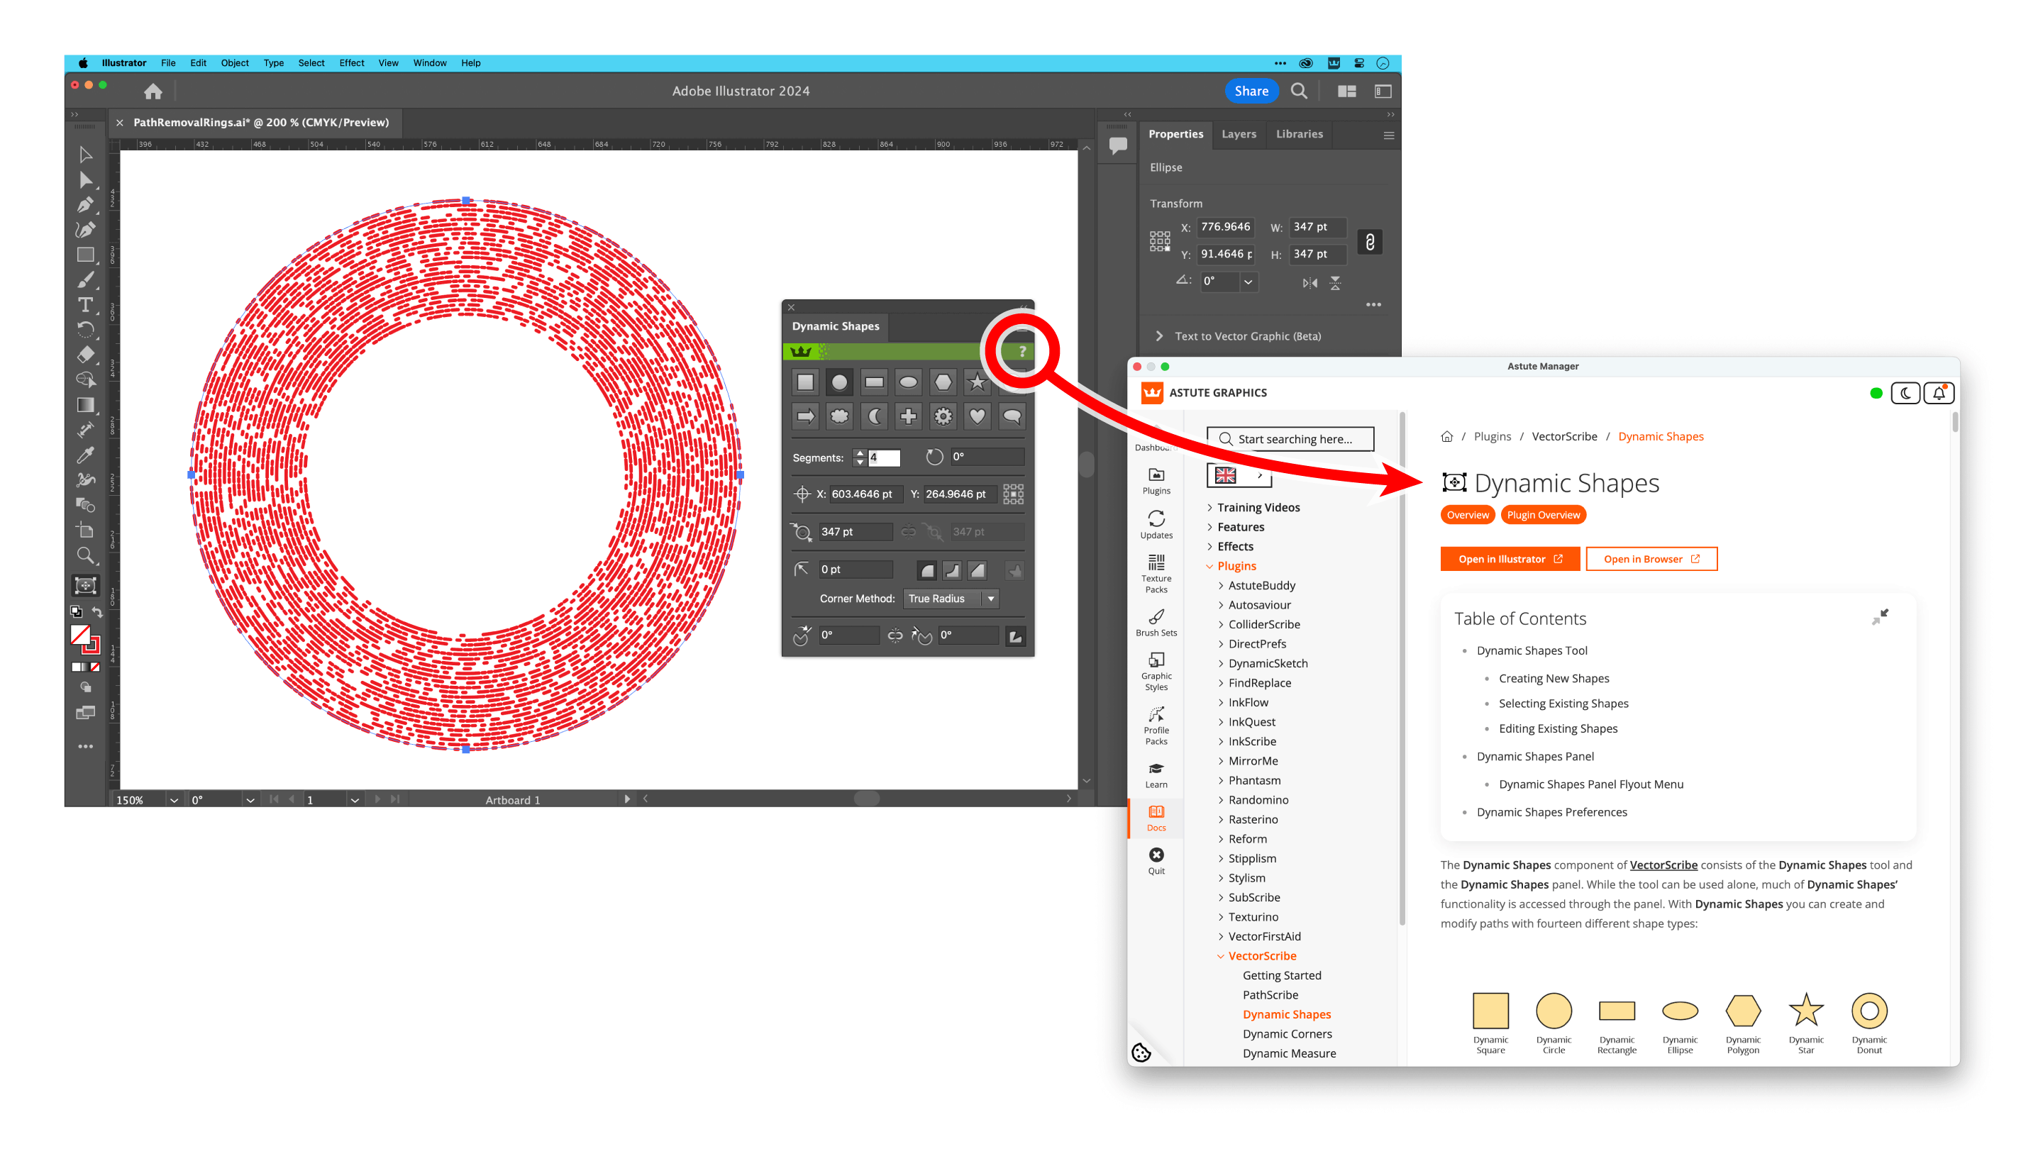The image size is (2043, 1149).
Task: Expand Text to Vector Graphic section
Action: click(x=1160, y=336)
